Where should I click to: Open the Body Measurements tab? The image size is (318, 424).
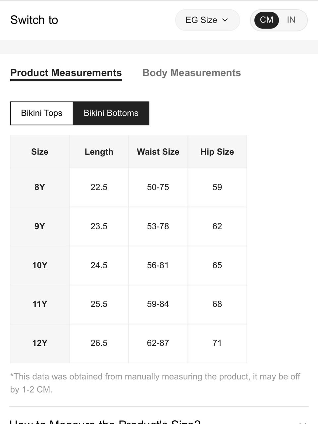click(191, 73)
